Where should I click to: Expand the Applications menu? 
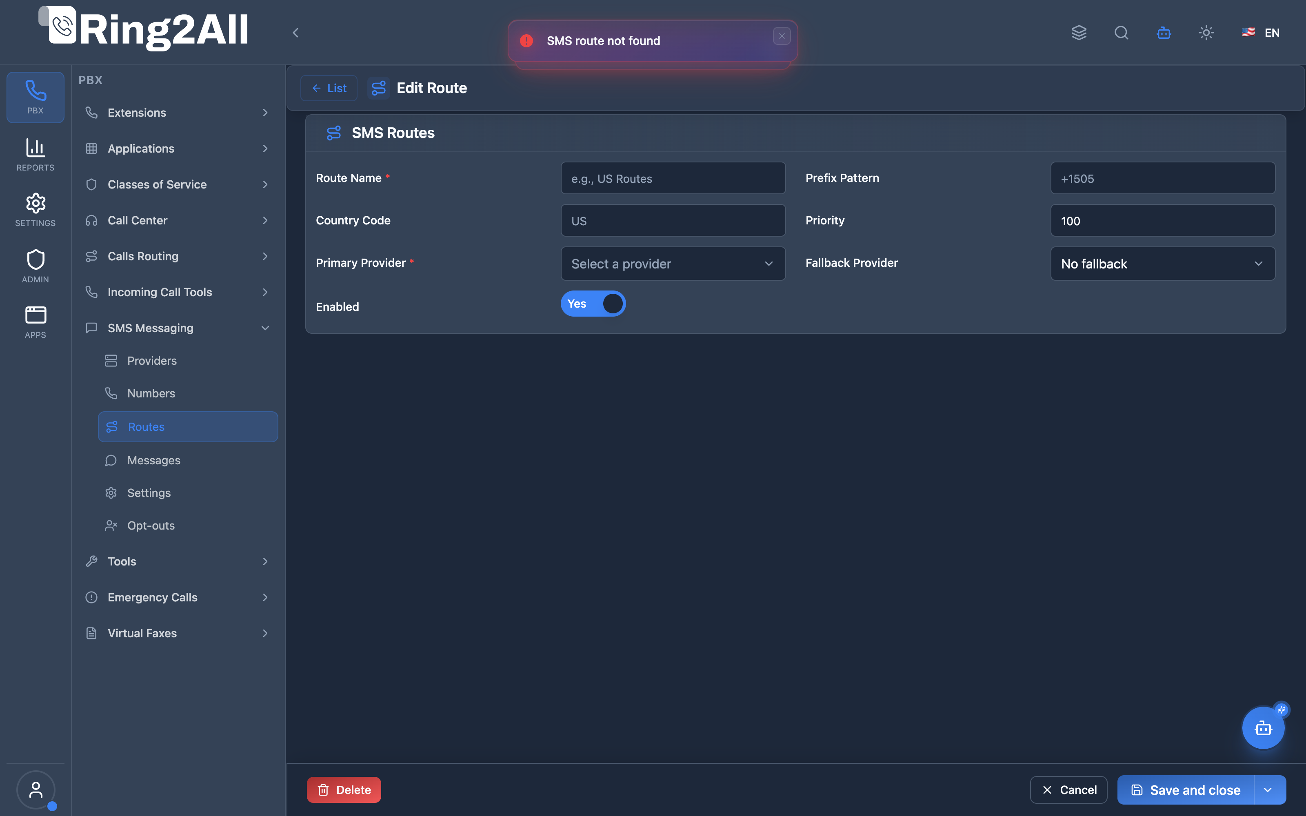178,149
